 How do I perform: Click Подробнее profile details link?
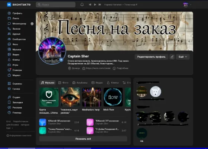tap(121, 68)
